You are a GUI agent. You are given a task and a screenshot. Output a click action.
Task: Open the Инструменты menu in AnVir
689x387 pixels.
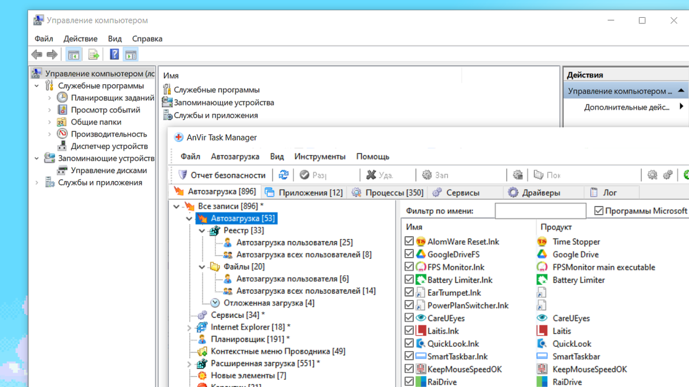click(x=320, y=157)
